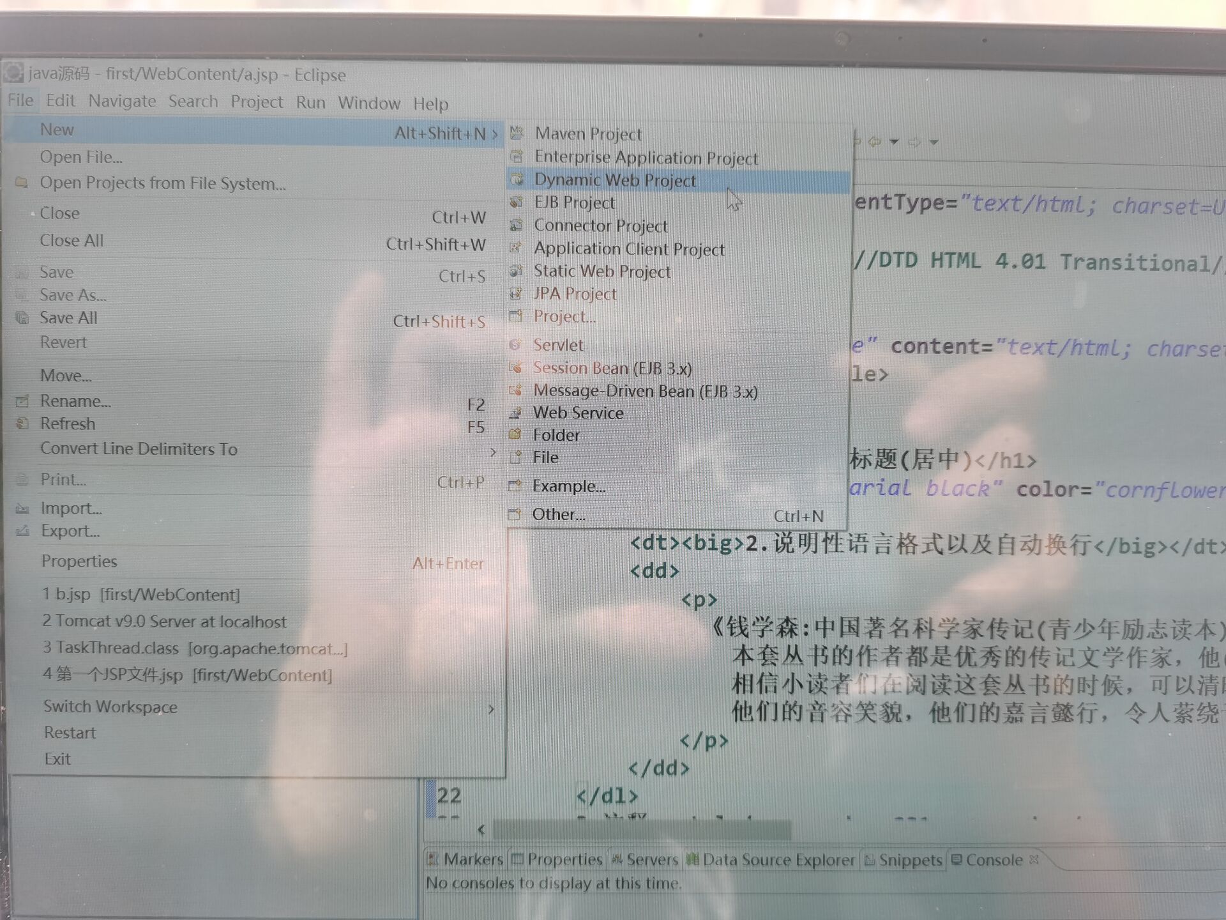Select Web Service from submenu

pos(580,413)
